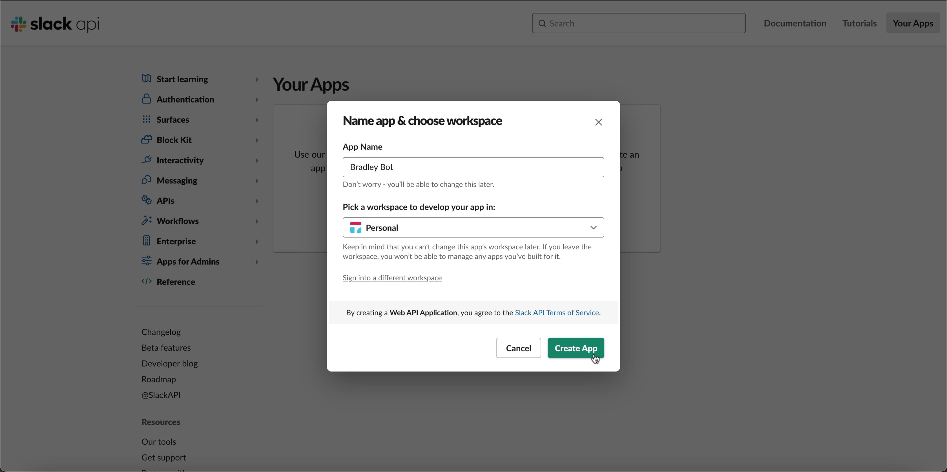
Task: Click the Messaging chat icon
Action: 146,180
